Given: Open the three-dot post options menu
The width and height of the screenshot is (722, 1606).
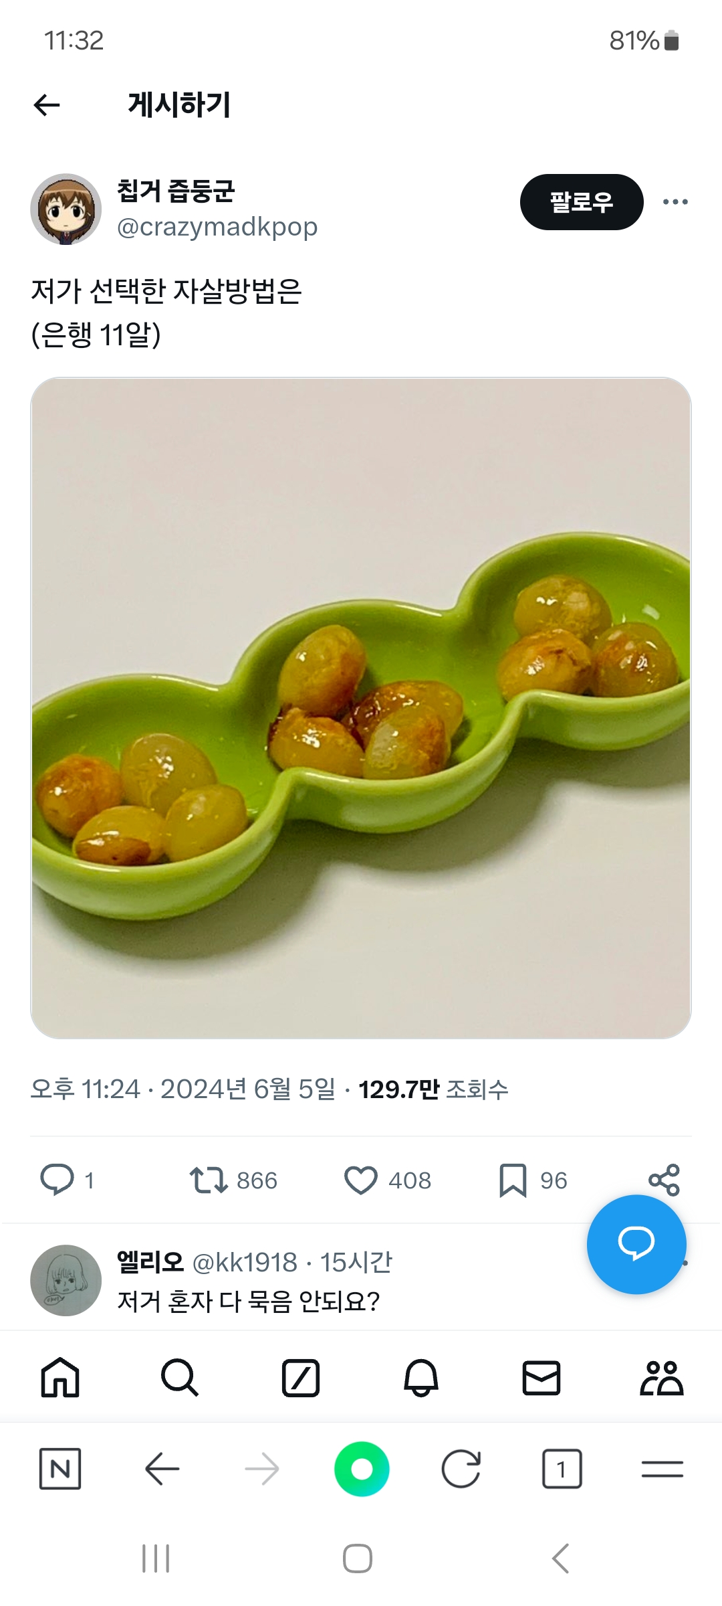Looking at the screenshot, I should pyautogui.click(x=675, y=202).
